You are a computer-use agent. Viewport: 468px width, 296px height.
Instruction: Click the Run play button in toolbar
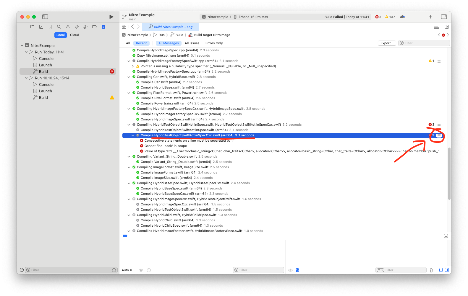111,17
